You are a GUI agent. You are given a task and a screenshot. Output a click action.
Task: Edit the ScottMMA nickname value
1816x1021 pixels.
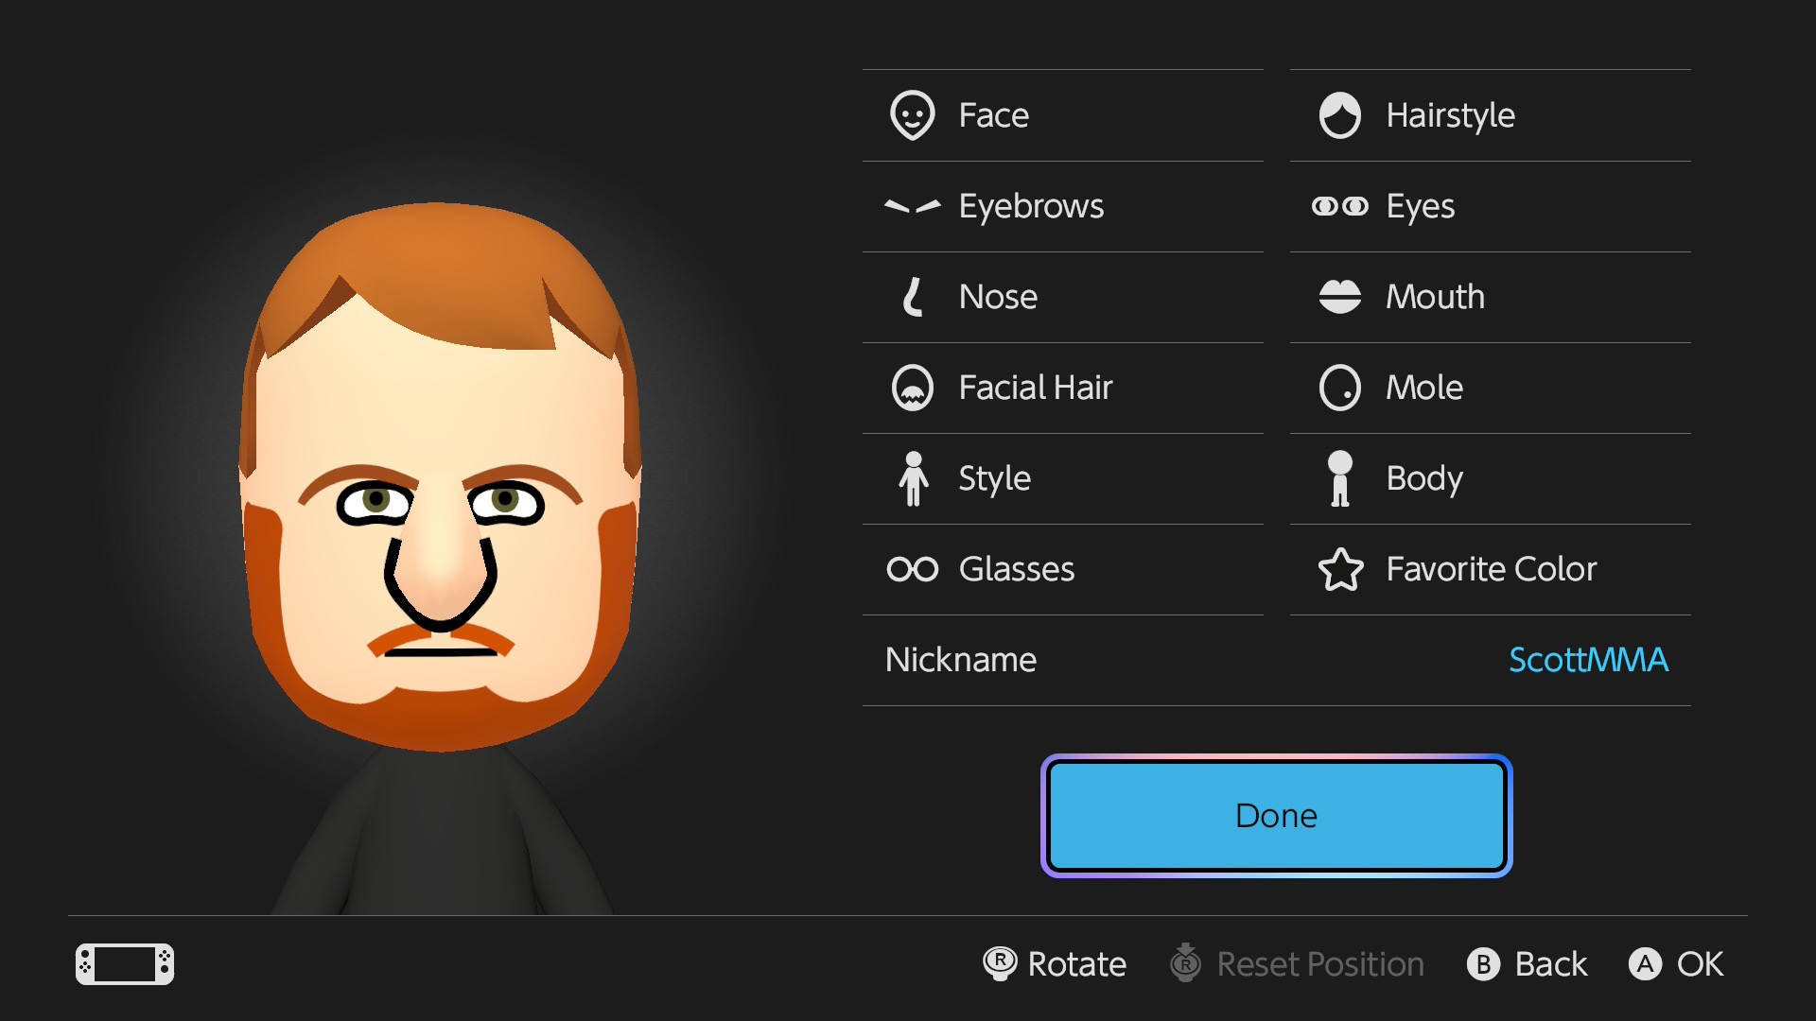pos(1588,660)
